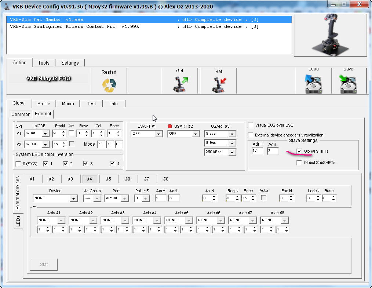Click the Load hard drive icon

pos(313,84)
